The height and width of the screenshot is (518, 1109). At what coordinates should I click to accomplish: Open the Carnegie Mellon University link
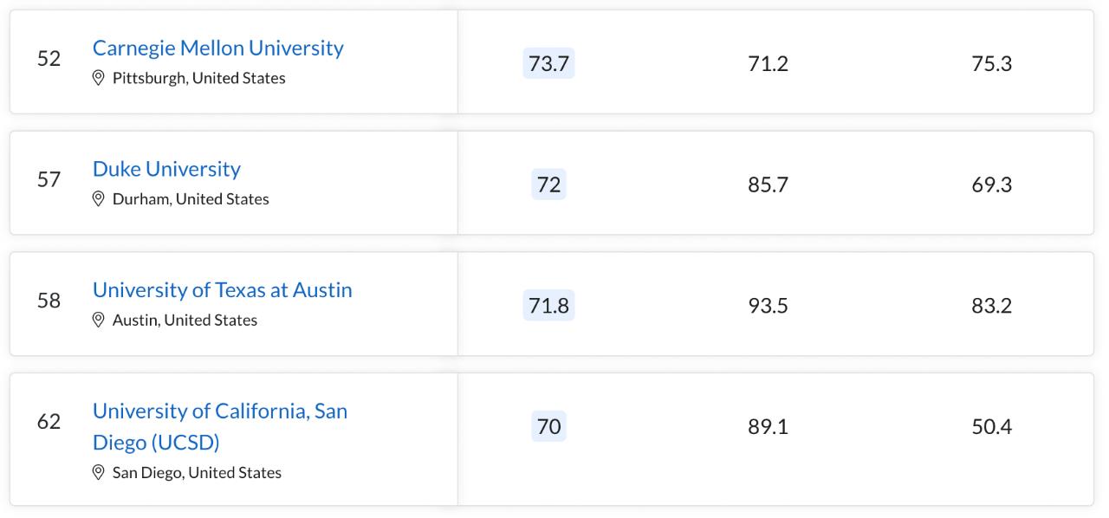(218, 48)
